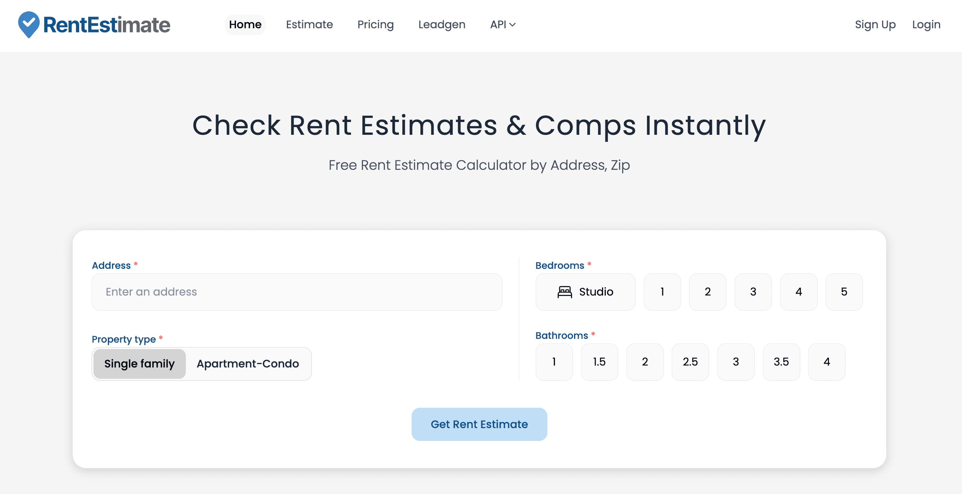Click the Get Rent Estimate button

click(x=479, y=424)
